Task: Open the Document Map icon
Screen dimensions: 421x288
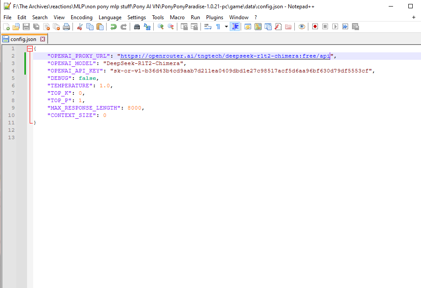Action: (x=258, y=27)
